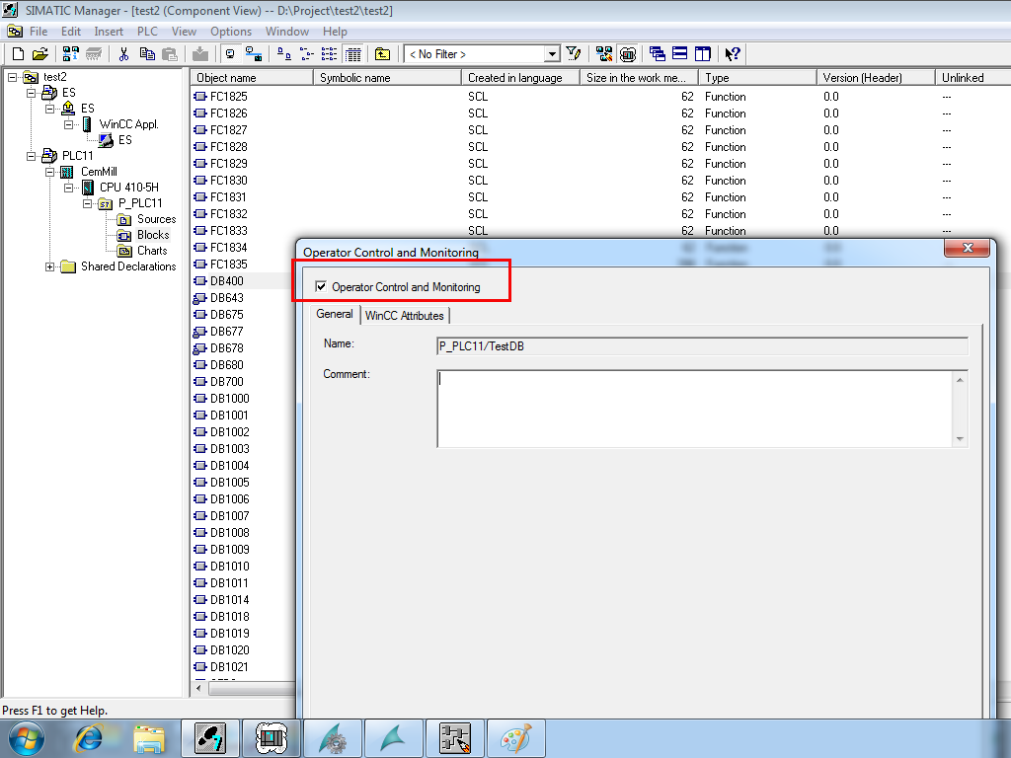Switch to Offline view toolbar icon
This screenshot has width=1011, height=758.
point(230,54)
